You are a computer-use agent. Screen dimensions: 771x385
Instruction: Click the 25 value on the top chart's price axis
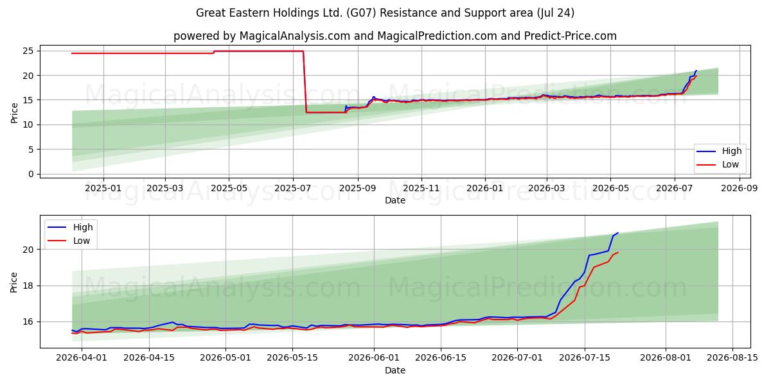[x=30, y=51]
